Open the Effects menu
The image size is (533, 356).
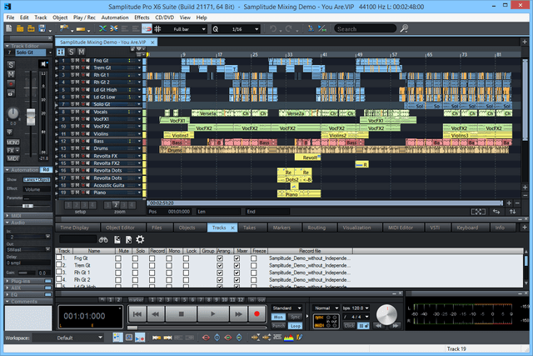[142, 17]
